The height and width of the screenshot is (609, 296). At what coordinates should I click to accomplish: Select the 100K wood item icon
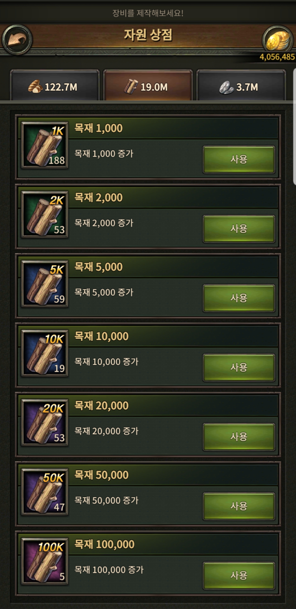(45, 561)
